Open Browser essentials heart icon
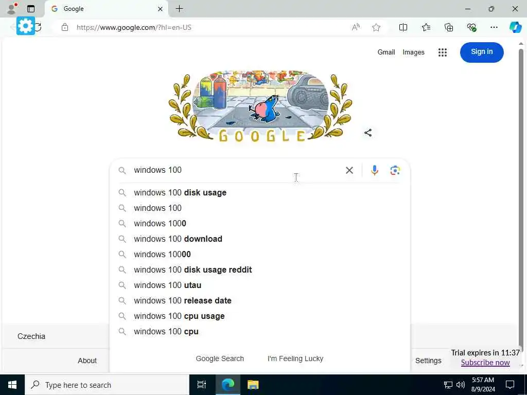Screen dimensions: 527x395 pos(471,27)
